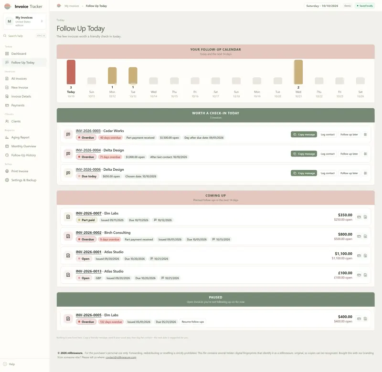Screen dimensions: 382x372
Task: Click Follow up later for INV-2026-0006
Action: pyautogui.click(x=349, y=173)
